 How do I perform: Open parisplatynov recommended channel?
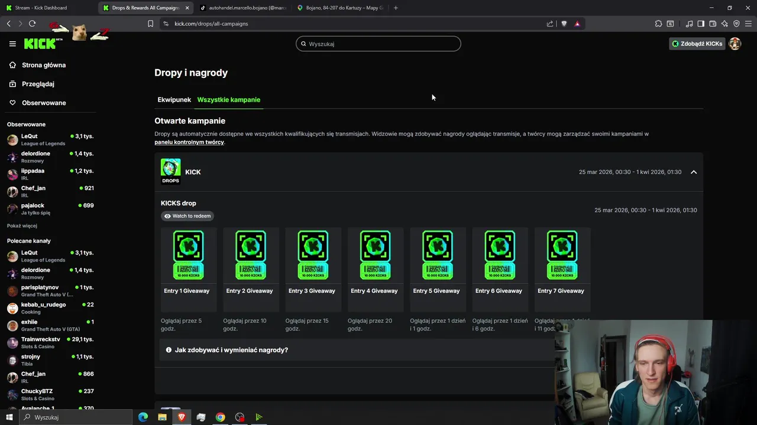coord(50,290)
